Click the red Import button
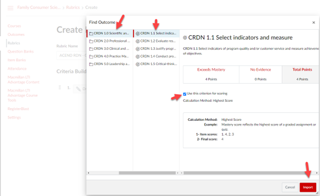The width and height of the screenshot is (320, 196). click(x=308, y=187)
